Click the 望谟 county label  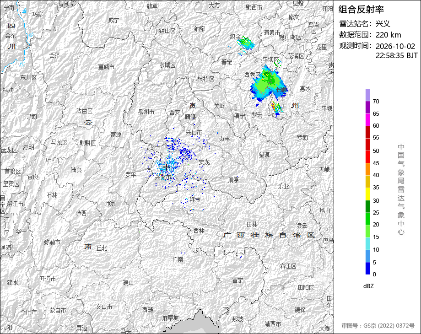(264, 155)
